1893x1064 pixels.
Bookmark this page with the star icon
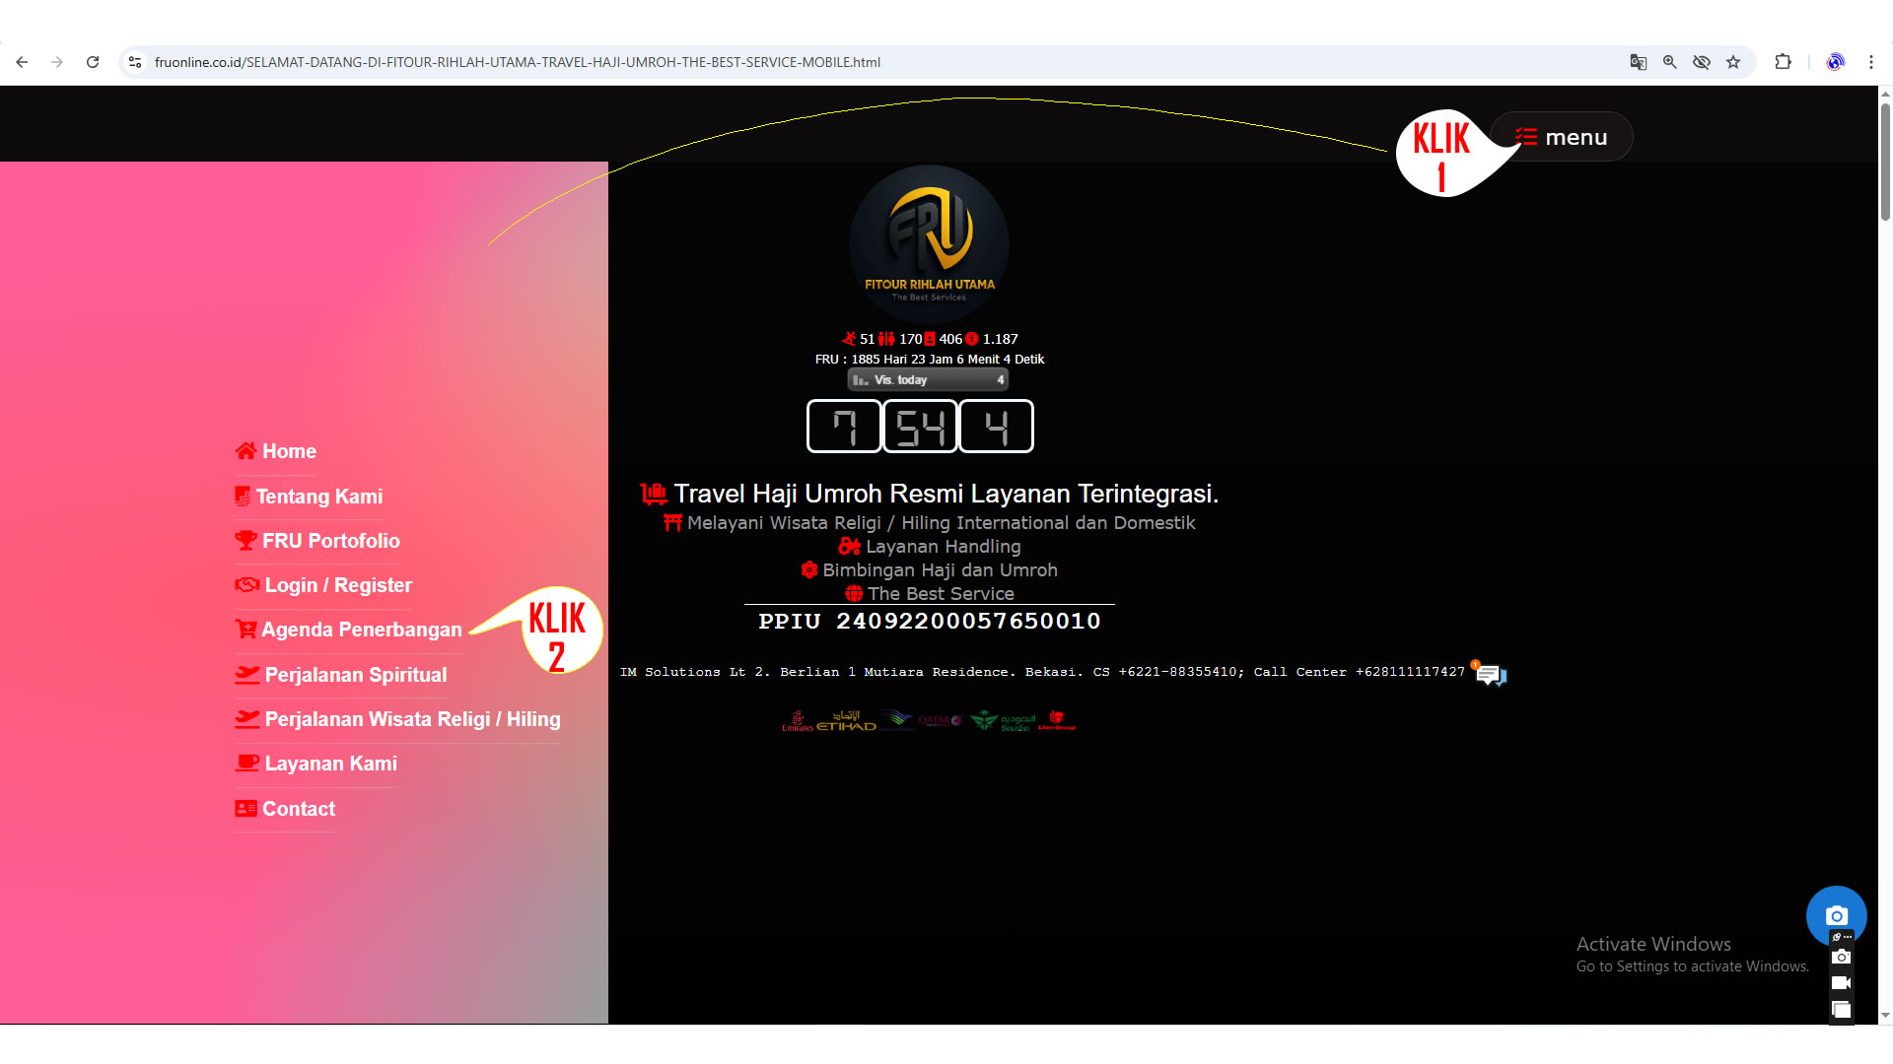1733,62
